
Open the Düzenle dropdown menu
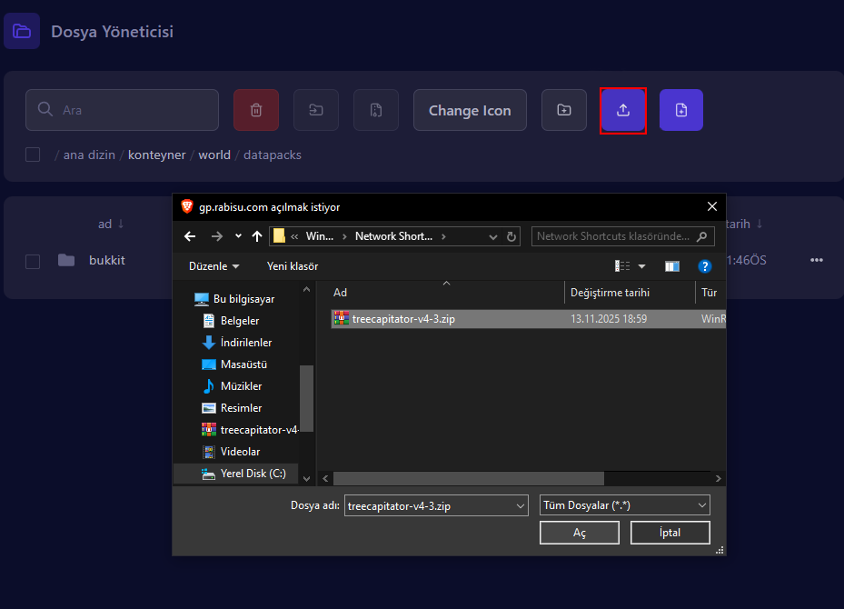(x=214, y=266)
